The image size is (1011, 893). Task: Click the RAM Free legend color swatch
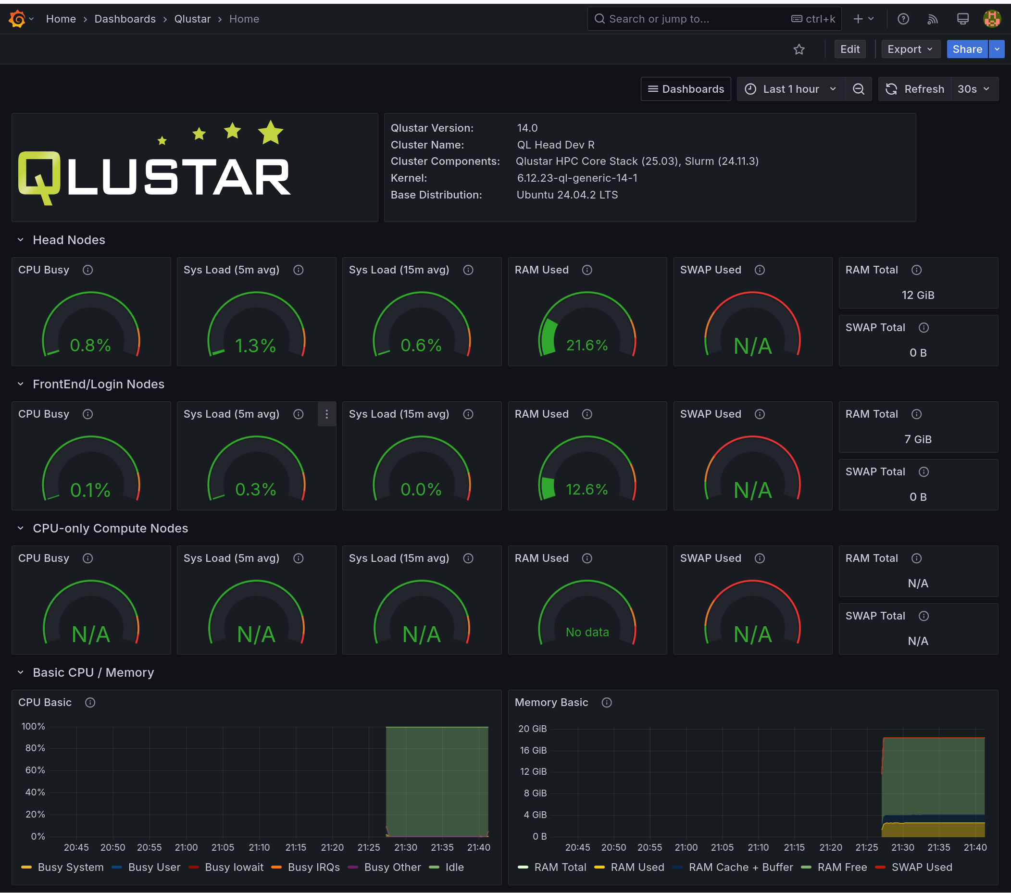point(806,868)
